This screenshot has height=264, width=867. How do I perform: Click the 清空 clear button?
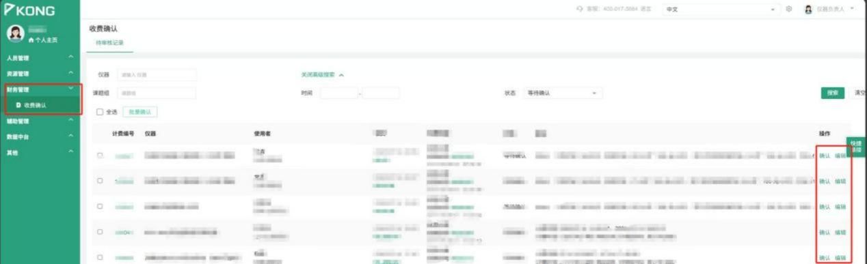[859, 93]
